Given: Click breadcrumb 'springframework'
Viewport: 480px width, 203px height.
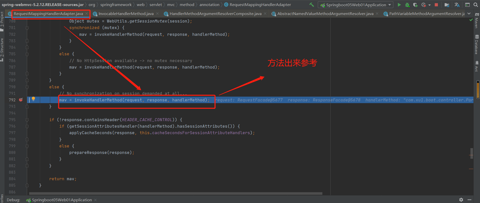Looking at the screenshot, I should 116,5.
